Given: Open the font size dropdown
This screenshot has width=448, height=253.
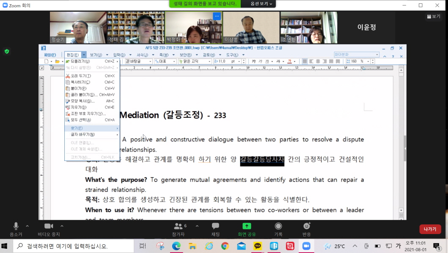Looking at the screenshot, I should tap(239, 62).
